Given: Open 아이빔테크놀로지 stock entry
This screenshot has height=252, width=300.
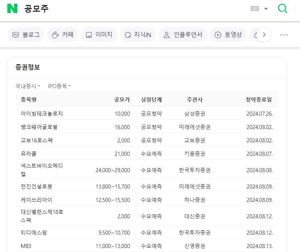Looking at the screenshot, I should [x=42, y=114].
